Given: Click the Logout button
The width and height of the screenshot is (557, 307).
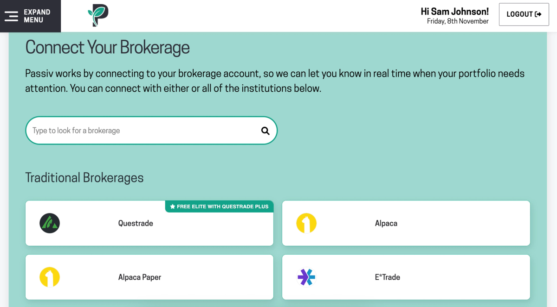Looking at the screenshot, I should click(x=524, y=14).
